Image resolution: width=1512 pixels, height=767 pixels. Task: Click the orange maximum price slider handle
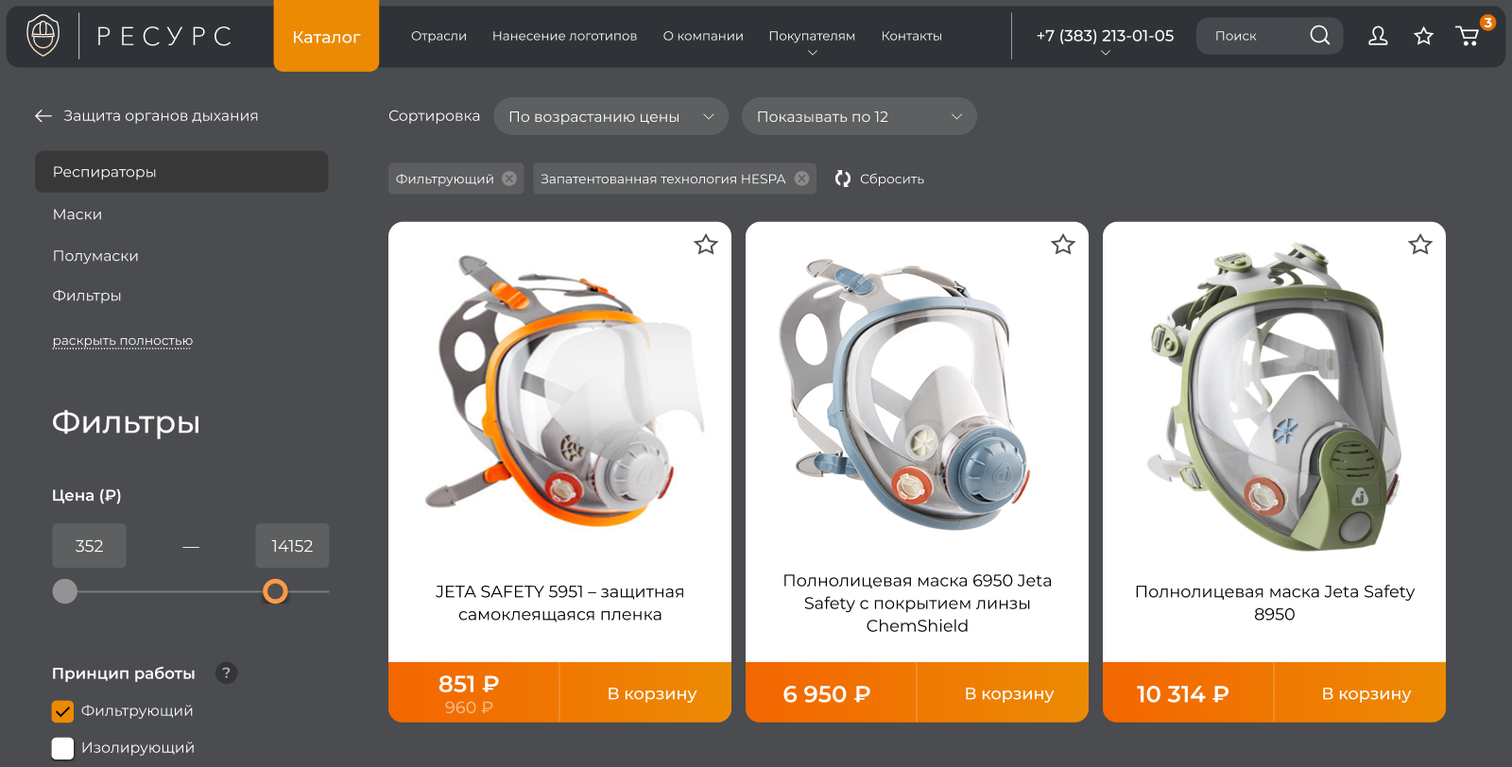pos(275,591)
